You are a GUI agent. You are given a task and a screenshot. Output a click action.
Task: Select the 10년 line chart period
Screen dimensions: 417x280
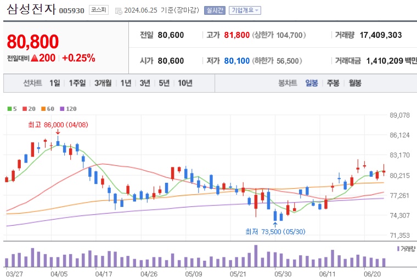point(185,83)
